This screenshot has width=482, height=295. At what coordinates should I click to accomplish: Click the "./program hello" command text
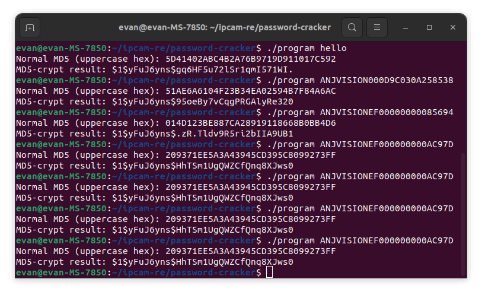307,48
